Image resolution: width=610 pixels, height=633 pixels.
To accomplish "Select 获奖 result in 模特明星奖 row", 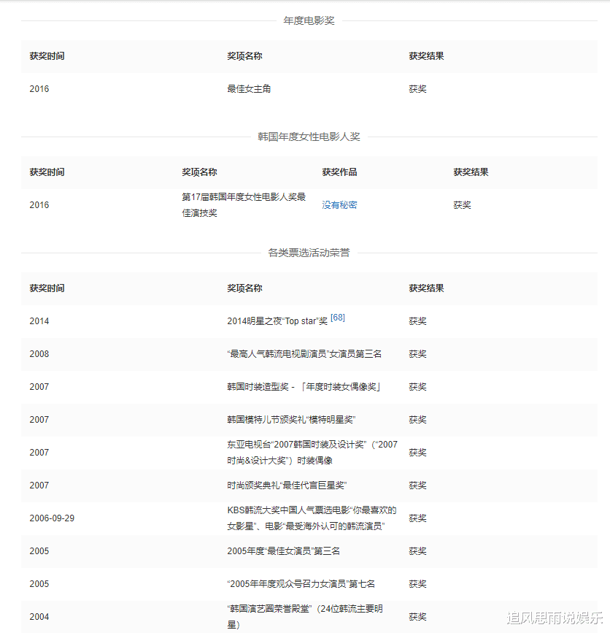I will coord(417,420).
